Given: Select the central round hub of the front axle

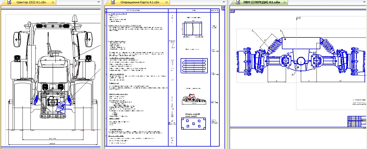Looking at the screenshot, I should pos(302,61).
